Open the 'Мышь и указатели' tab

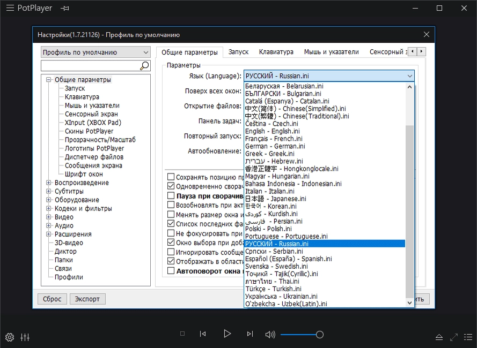click(331, 52)
